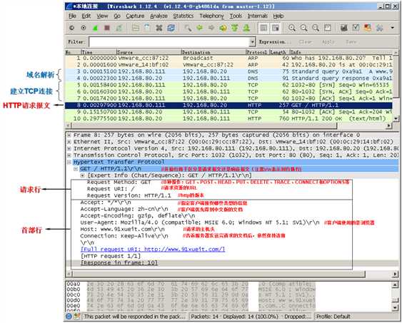This screenshot has height=323, width=402.
Task: Expand Internet Protocol Version 4 node
Action: pyautogui.click(x=69, y=148)
